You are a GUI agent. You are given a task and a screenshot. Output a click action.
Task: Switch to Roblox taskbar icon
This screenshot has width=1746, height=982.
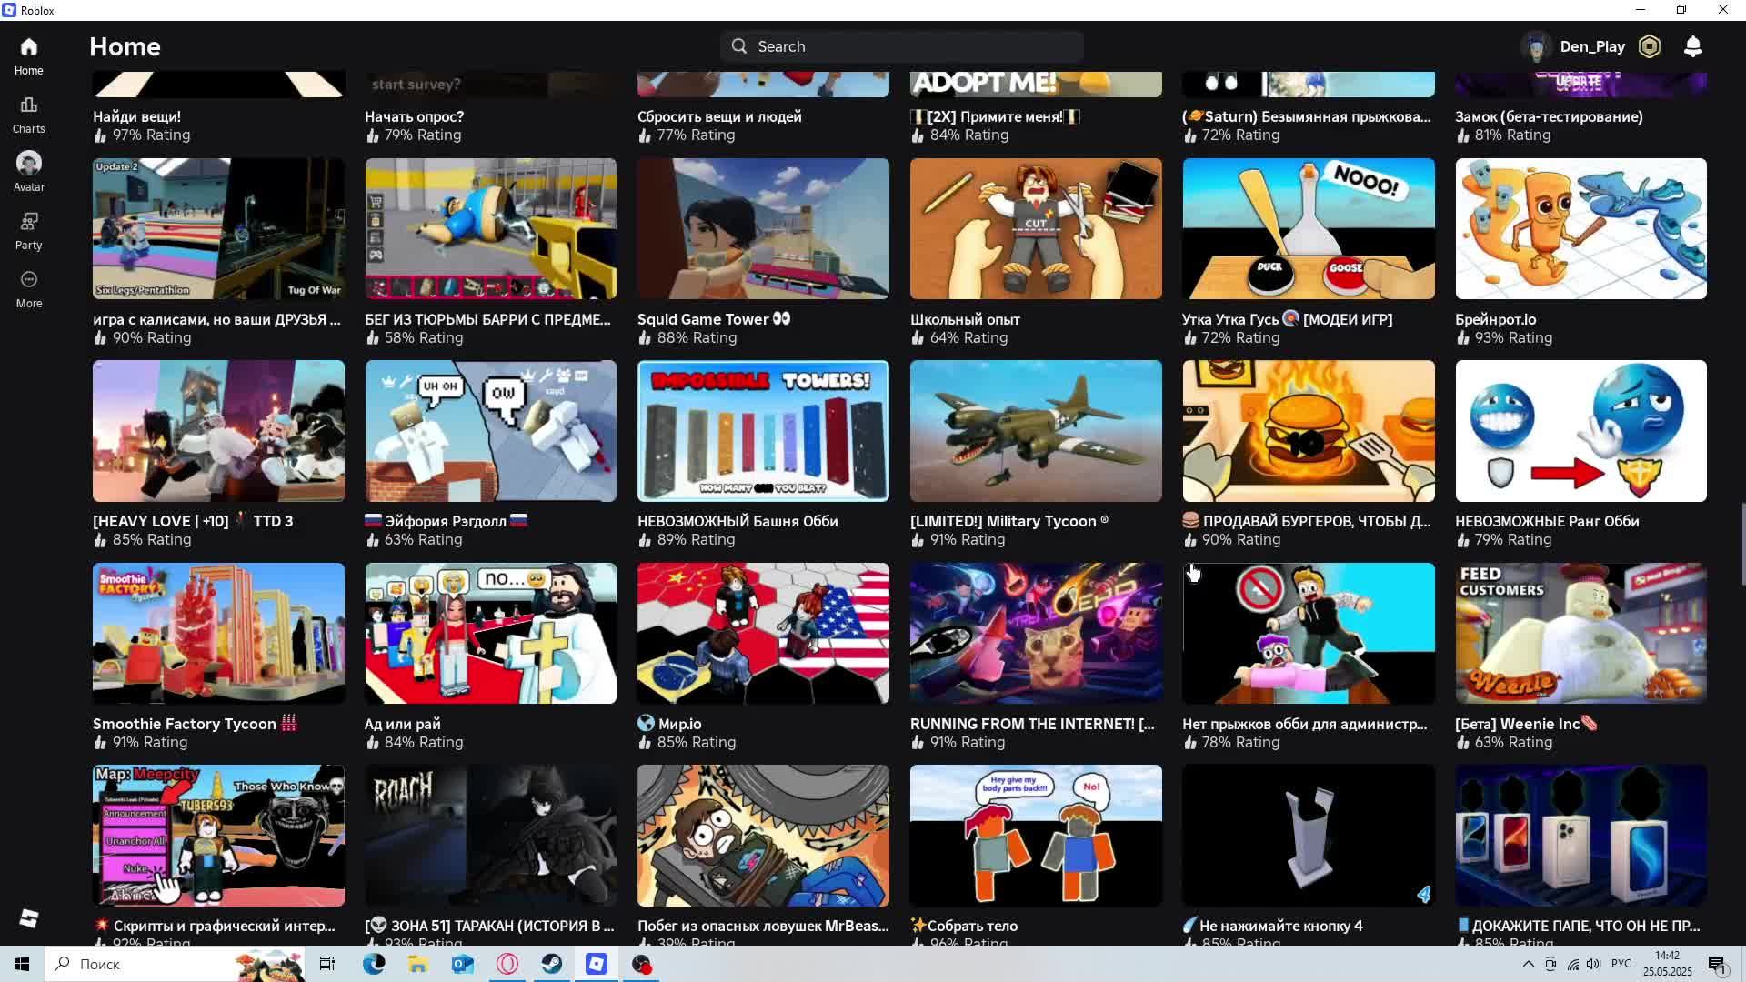597,964
